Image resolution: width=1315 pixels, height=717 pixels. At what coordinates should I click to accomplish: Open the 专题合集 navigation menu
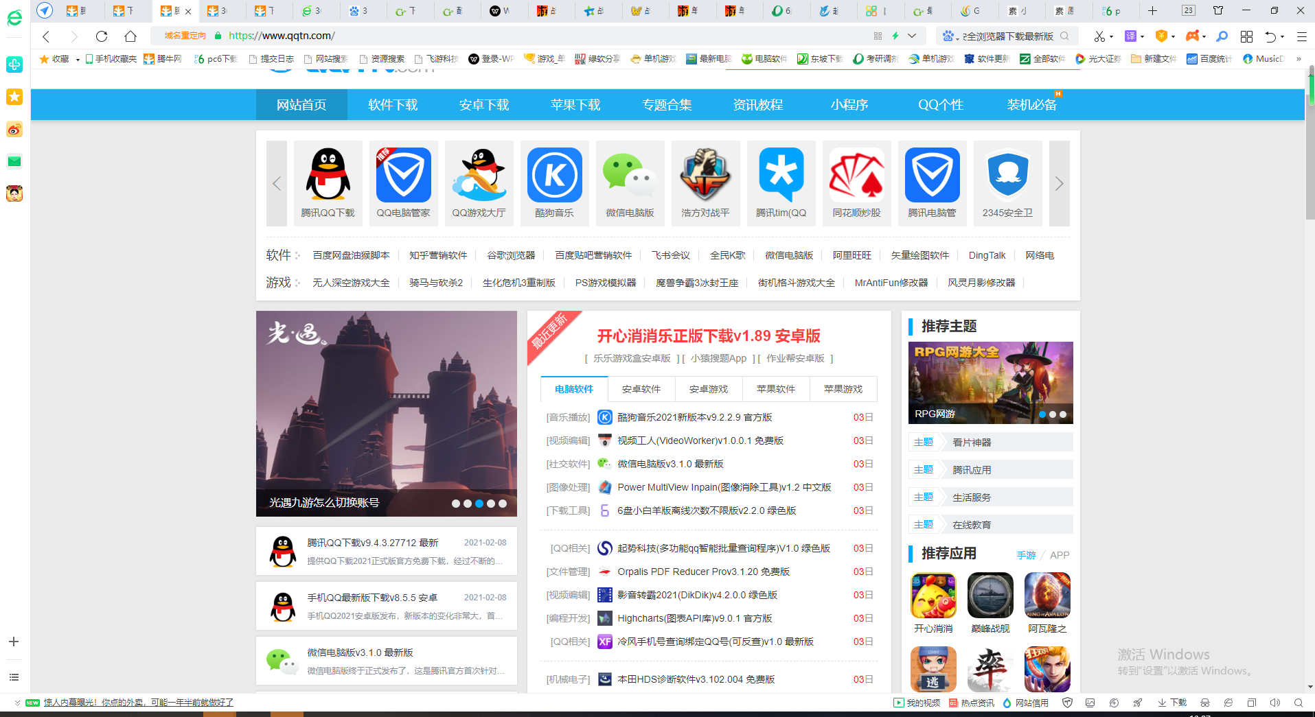pos(667,105)
